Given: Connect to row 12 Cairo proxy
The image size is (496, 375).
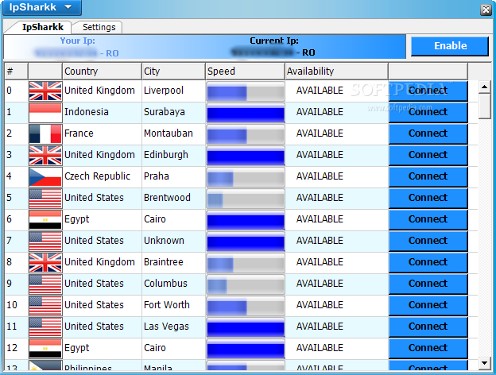Looking at the screenshot, I should pos(428,348).
